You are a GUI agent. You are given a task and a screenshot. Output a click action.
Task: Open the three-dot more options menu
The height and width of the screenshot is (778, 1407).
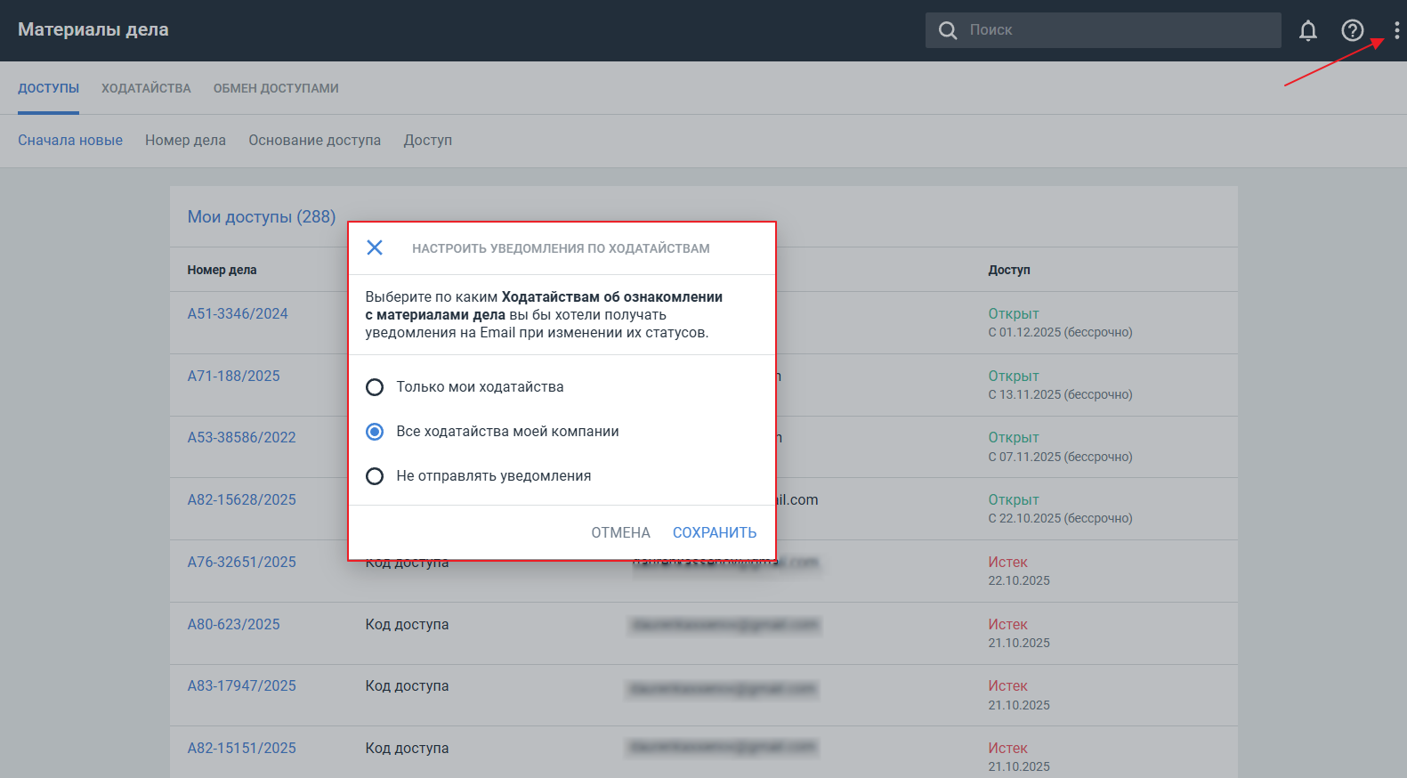coord(1396,31)
